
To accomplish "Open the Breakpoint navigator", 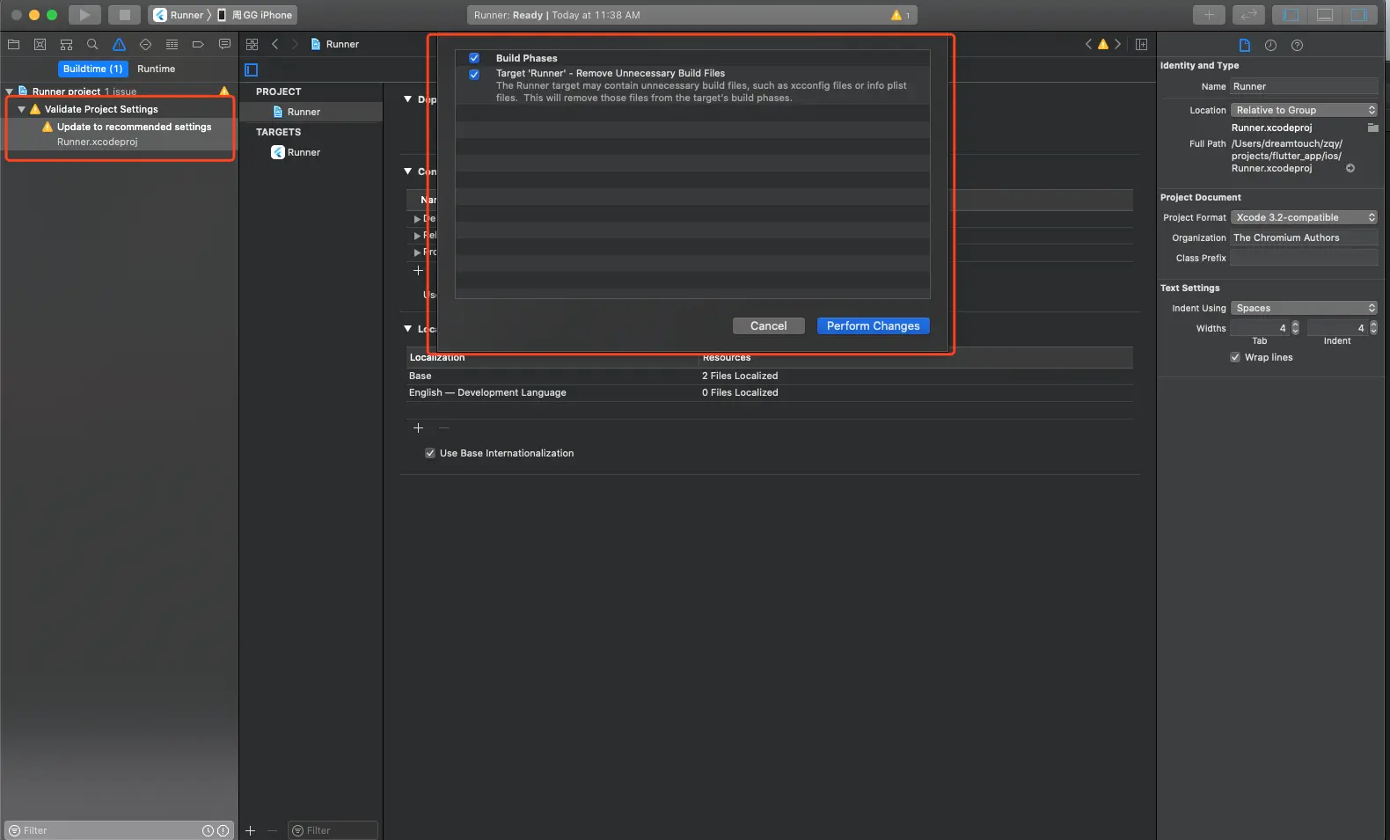I will pos(198,44).
